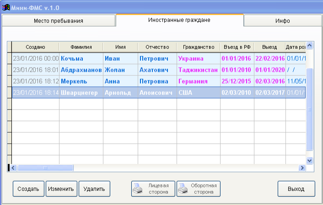Print Лицевая сторона form

point(153,189)
